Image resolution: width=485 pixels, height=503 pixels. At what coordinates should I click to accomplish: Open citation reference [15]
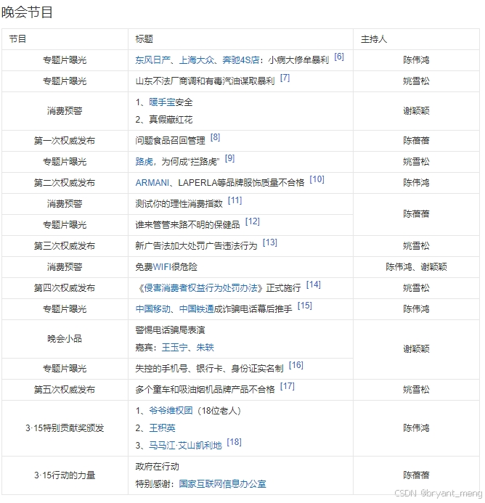tap(305, 306)
